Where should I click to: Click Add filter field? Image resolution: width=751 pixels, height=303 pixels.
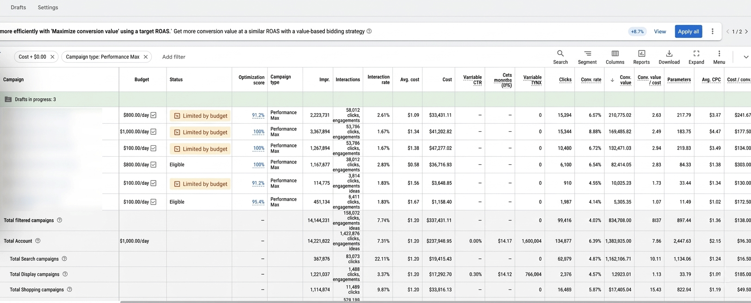pos(174,57)
